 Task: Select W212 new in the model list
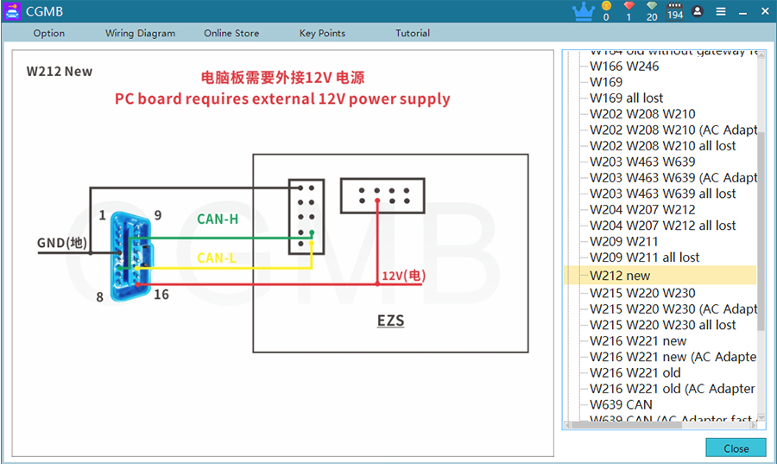[x=620, y=276]
